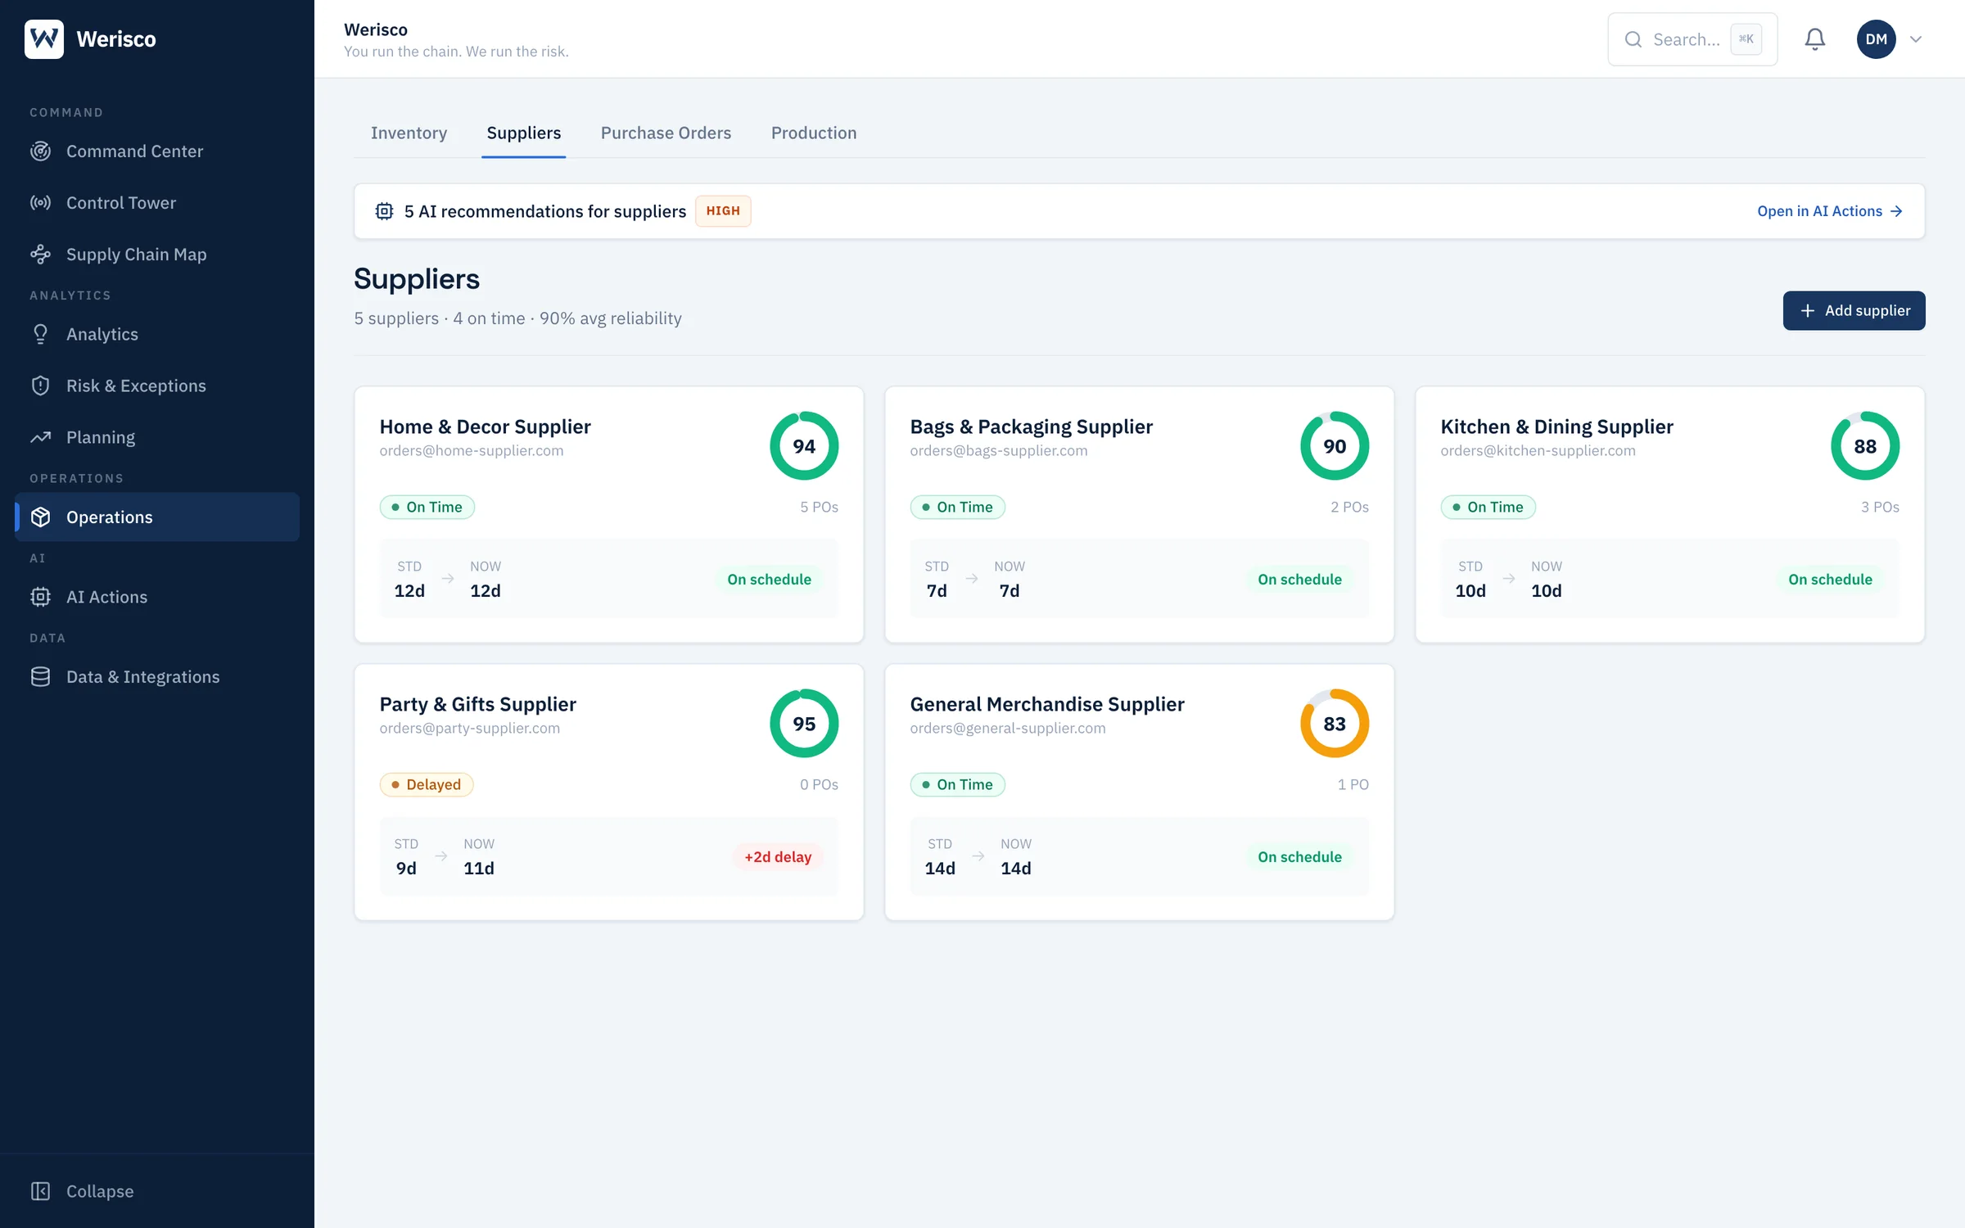Click Bags & Packaging reliability ring 90

tap(1335, 446)
